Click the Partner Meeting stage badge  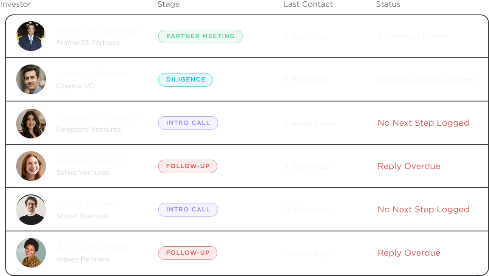point(200,37)
